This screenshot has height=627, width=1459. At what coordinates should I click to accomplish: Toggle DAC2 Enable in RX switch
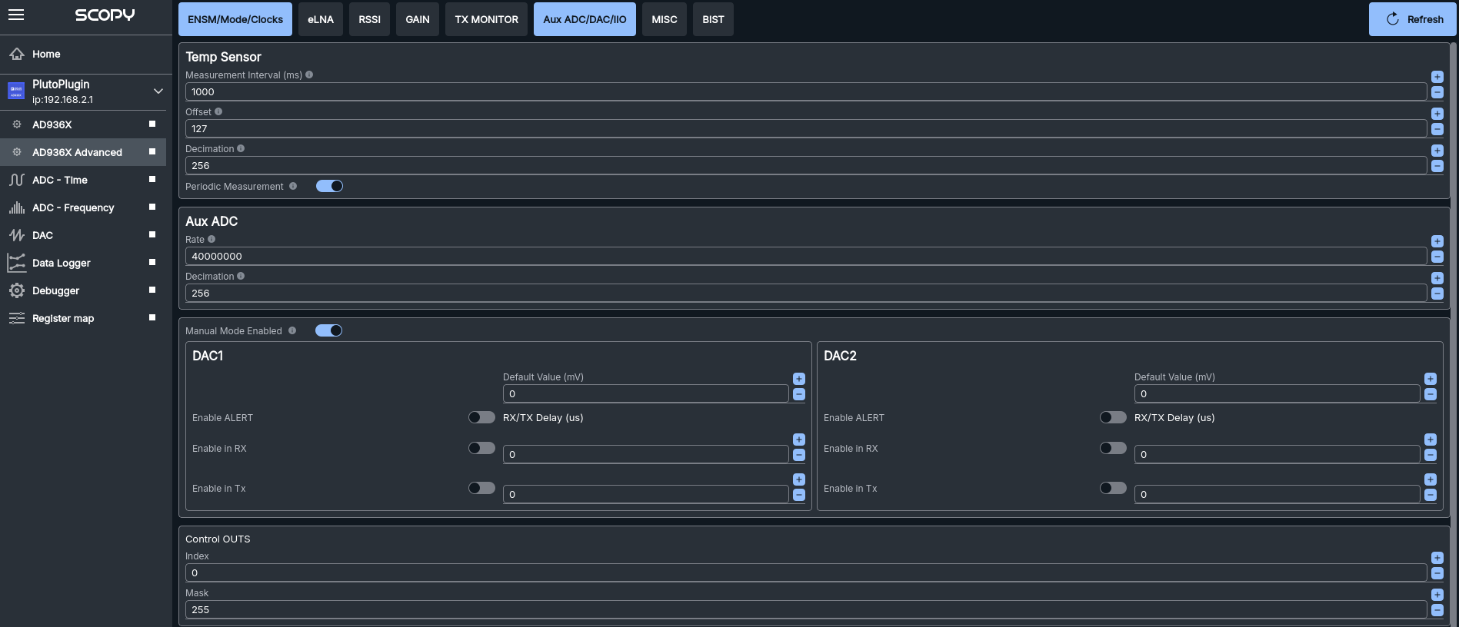pos(1113,448)
